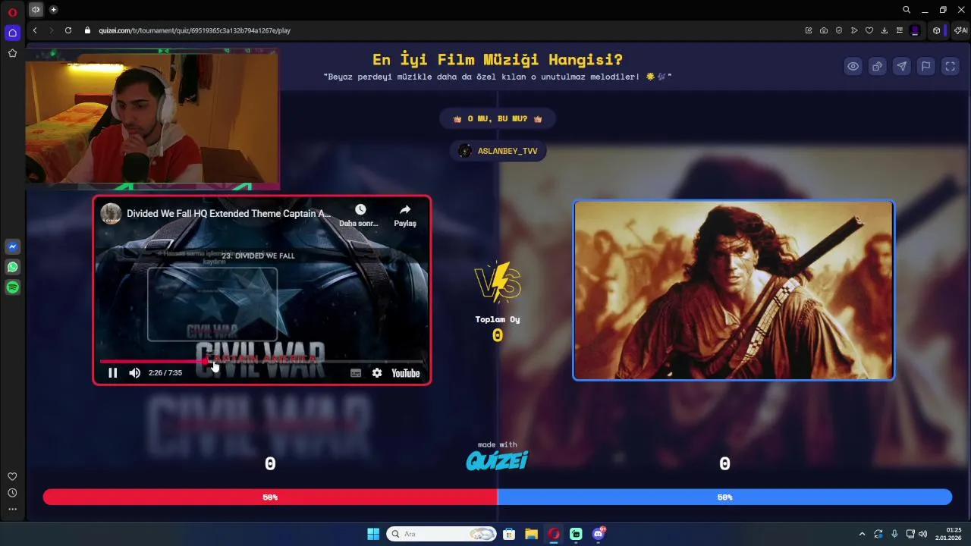971x546 pixels.
Task: Open the edit page toolbar icon
Action: (809, 30)
